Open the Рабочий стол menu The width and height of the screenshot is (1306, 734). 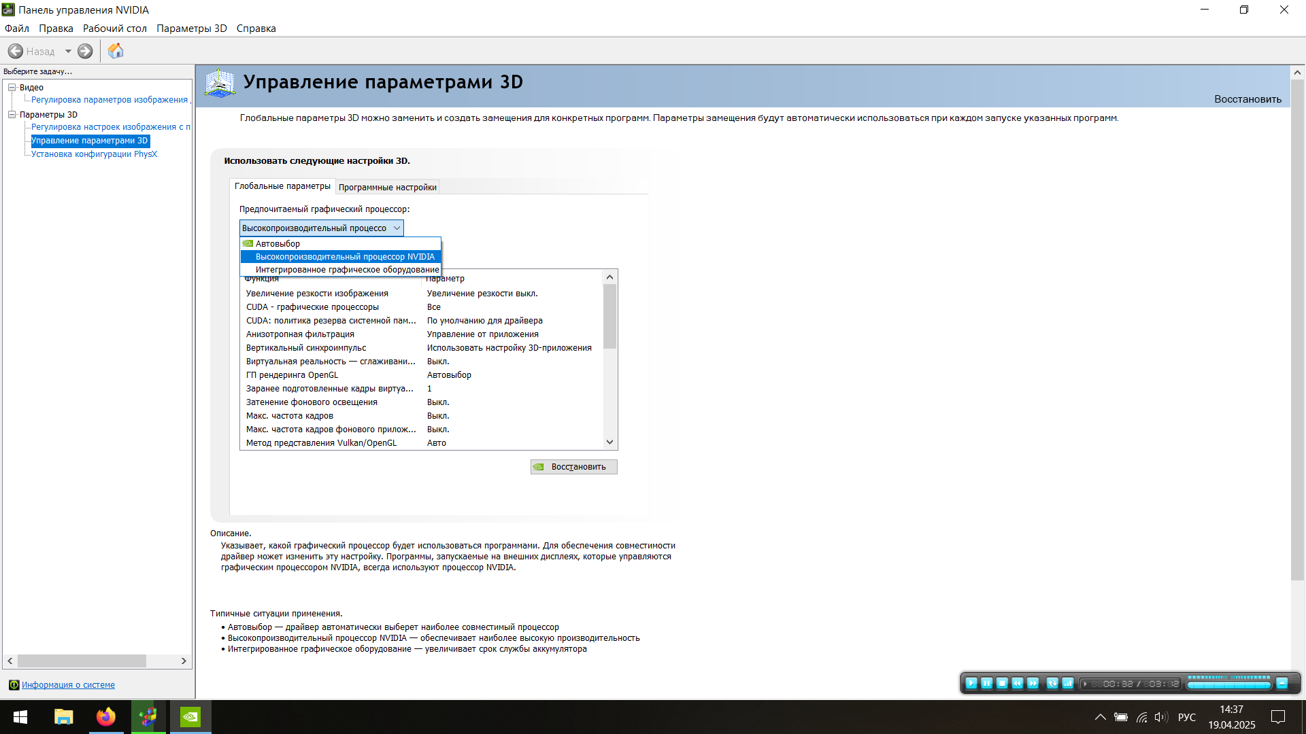click(114, 29)
